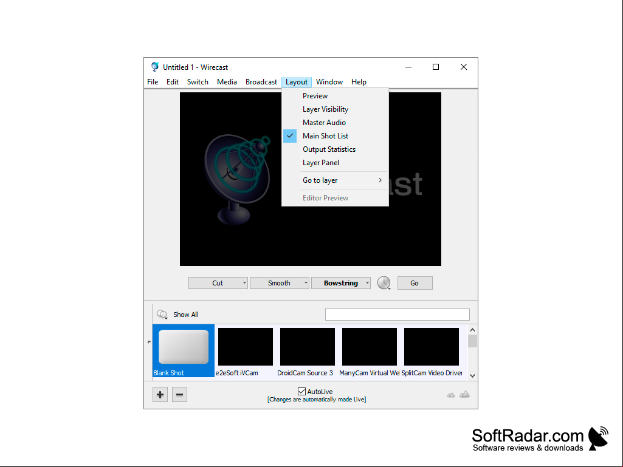The width and height of the screenshot is (623, 467).
Task: Expand the Smooth transition dropdown arrow
Action: (x=306, y=283)
